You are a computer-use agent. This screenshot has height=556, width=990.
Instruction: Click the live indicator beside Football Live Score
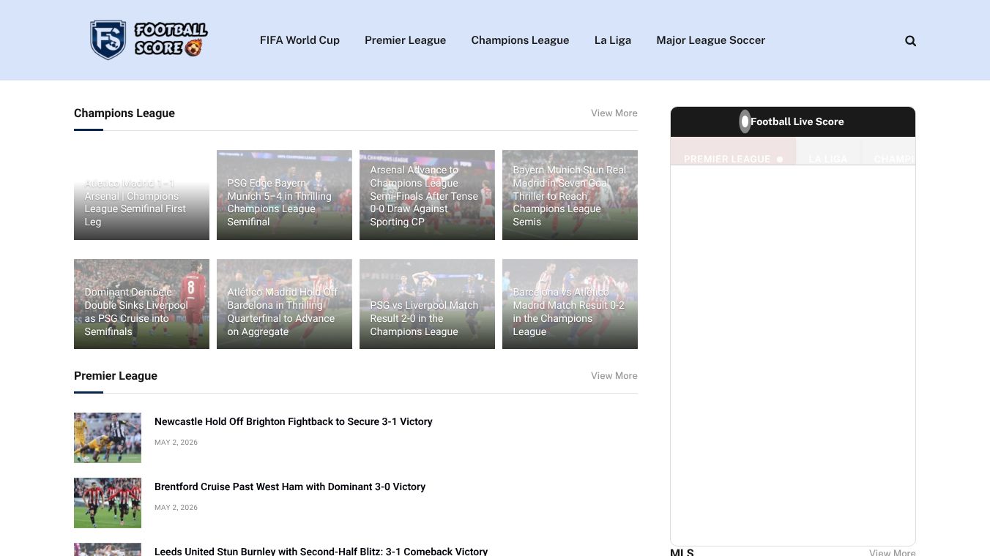tap(745, 121)
